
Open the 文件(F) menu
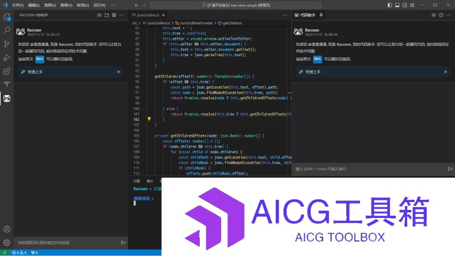(x=18, y=5)
